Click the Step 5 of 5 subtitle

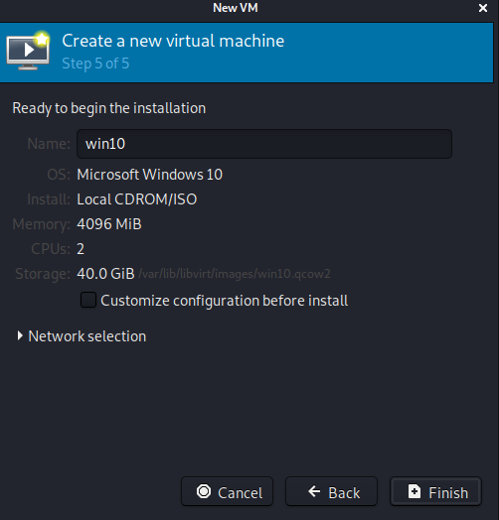95,64
